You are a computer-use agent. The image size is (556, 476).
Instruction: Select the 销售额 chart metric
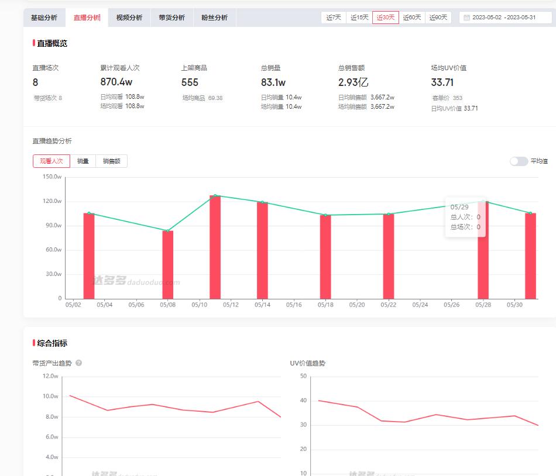click(x=111, y=161)
